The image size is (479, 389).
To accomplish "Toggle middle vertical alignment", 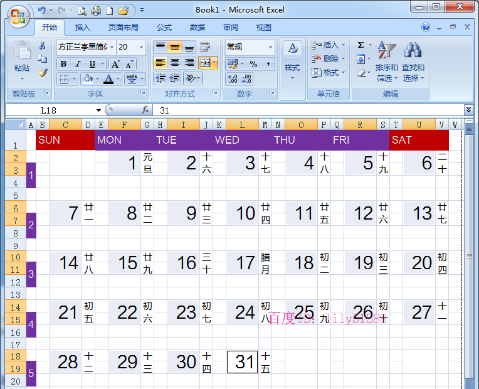I will (x=175, y=47).
